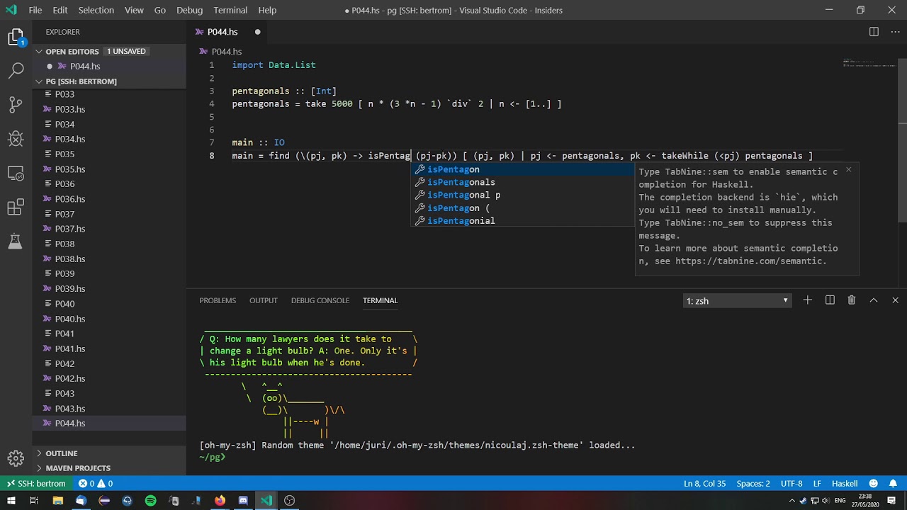
Task: Open the Extensions view
Action: coord(16,208)
